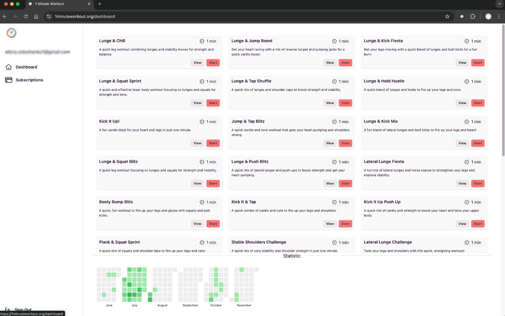
Task: View the Kick It & Tap workout
Action: click(330, 224)
